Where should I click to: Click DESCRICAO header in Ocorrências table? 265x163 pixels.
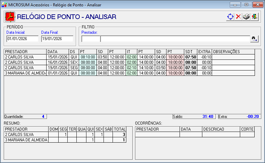[x=221, y=129]
